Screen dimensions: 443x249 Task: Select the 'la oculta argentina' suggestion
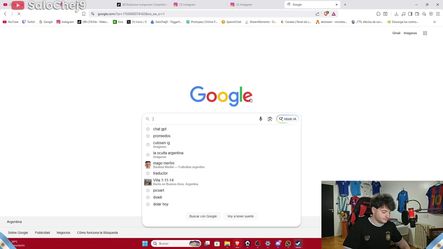(221, 155)
